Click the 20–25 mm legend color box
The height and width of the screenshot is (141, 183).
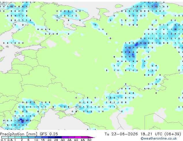(52, 137)
